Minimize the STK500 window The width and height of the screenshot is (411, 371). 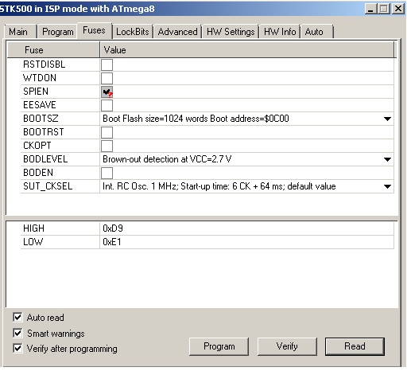(x=370, y=9)
